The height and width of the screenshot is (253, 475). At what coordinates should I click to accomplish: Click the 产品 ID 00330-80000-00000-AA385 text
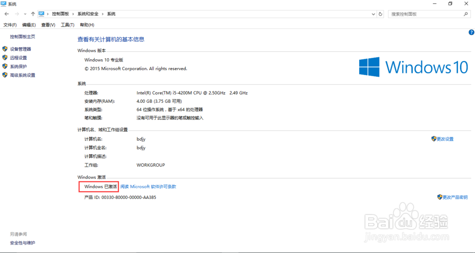tap(120, 198)
